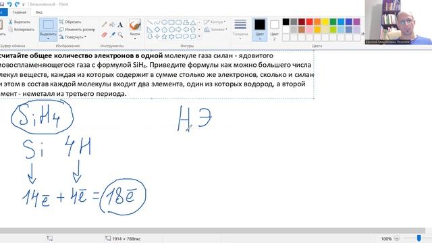Open the Заливка fill dropdown
Viewport: 432px width, 243px height.
216,29
